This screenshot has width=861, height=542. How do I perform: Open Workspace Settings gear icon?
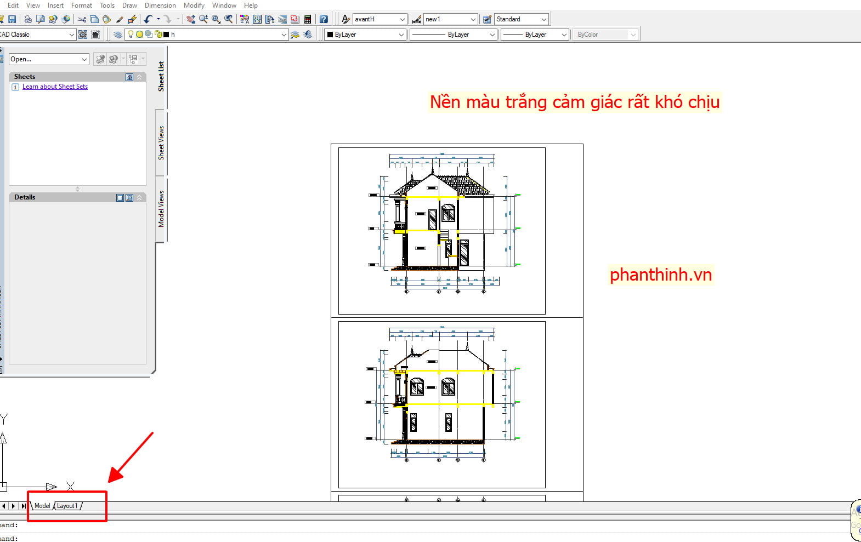click(83, 35)
